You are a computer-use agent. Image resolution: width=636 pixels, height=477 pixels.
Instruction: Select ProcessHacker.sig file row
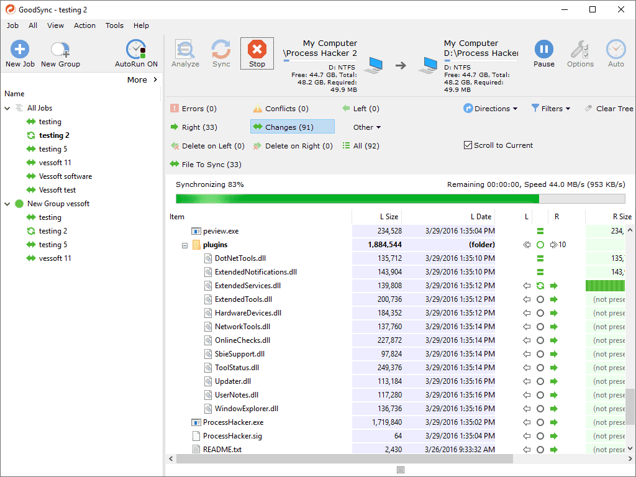click(x=232, y=436)
